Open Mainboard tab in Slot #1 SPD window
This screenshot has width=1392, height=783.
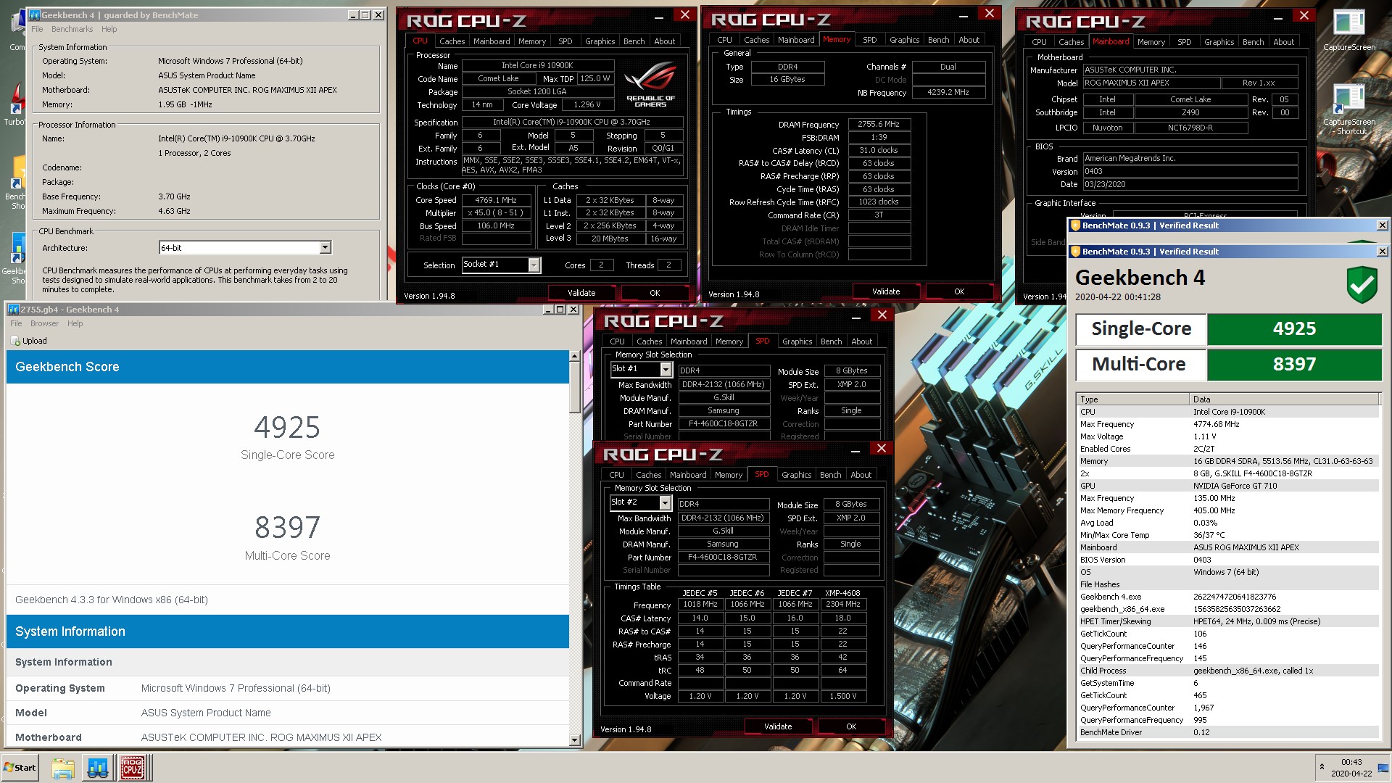[689, 341]
